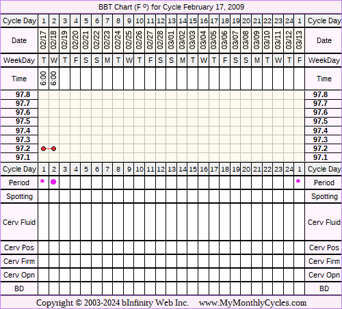Click the period dot under 03/13
This screenshot has width=342, height=309.
[x=298, y=181]
